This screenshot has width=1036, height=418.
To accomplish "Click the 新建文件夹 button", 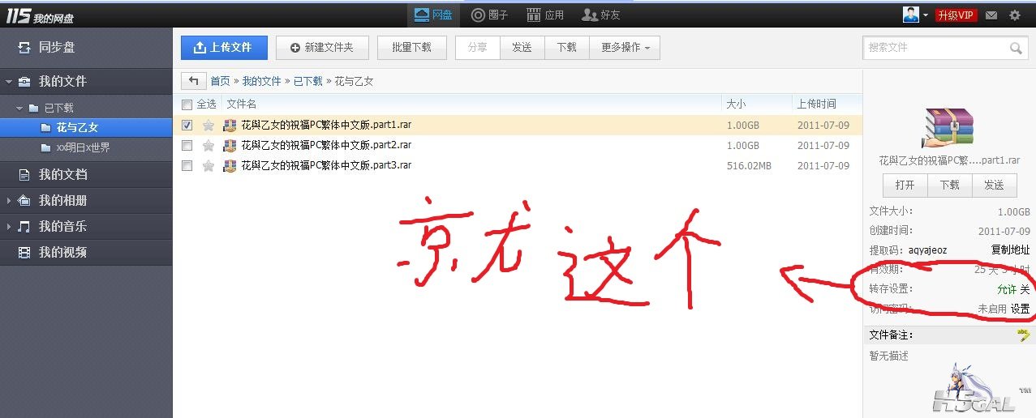I will [322, 48].
